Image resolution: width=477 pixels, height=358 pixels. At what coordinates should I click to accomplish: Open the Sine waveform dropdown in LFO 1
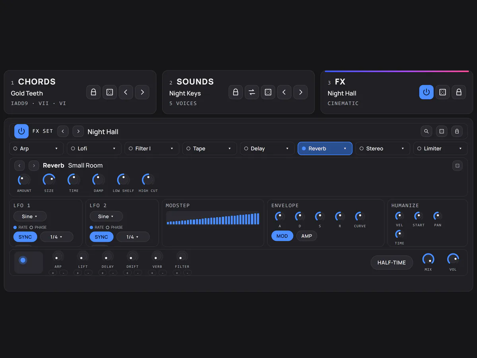[30, 216]
